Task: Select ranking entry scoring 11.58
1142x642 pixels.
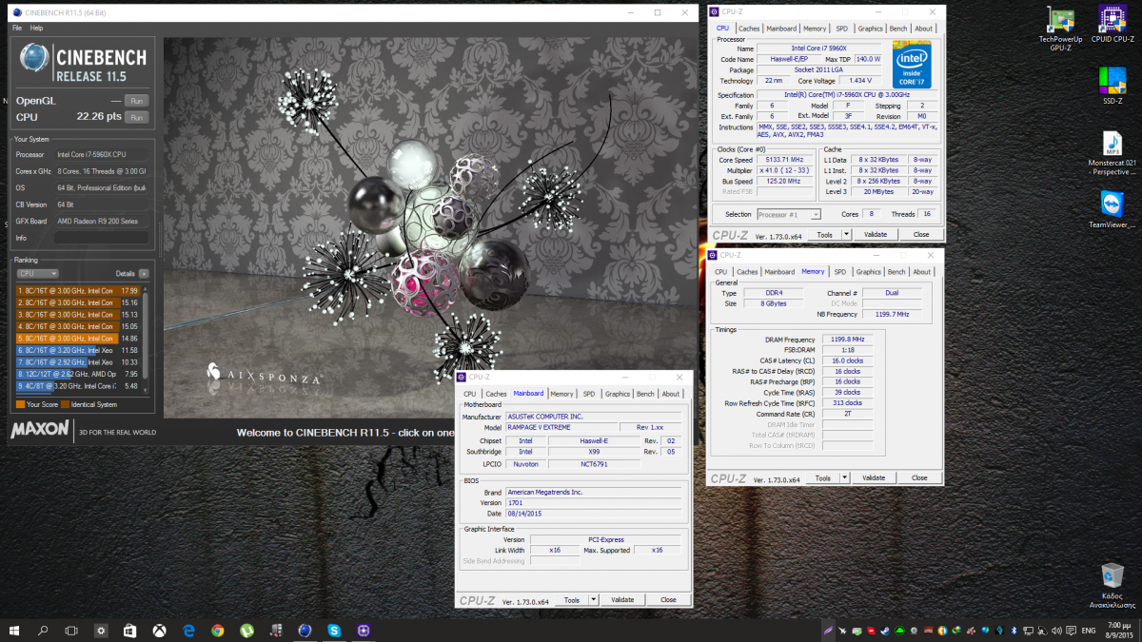Action: tap(79, 350)
